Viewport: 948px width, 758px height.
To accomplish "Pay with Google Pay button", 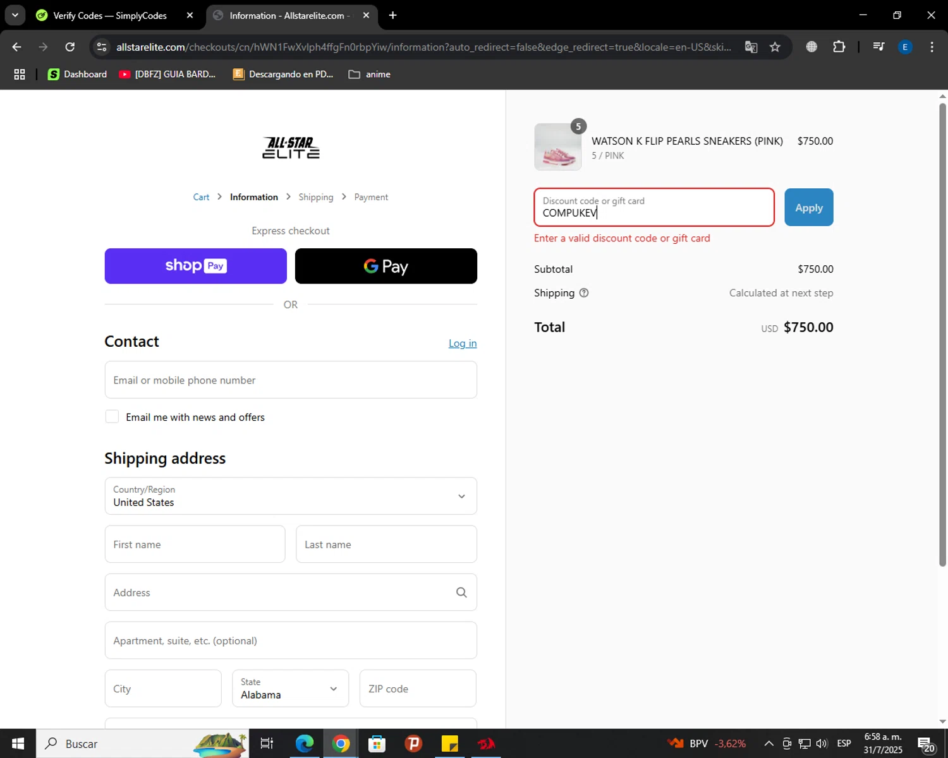I will [x=386, y=266].
